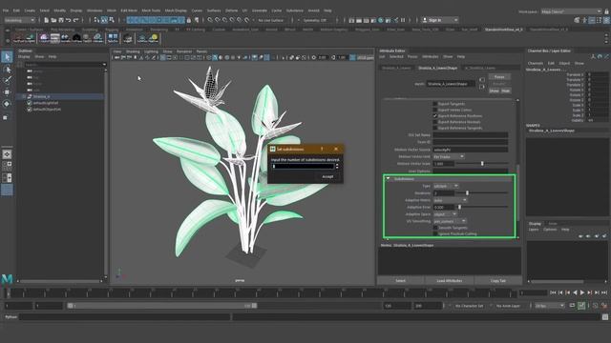Toggle Export Tangents checkbox
611x343 pixels.
pyautogui.click(x=435, y=104)
